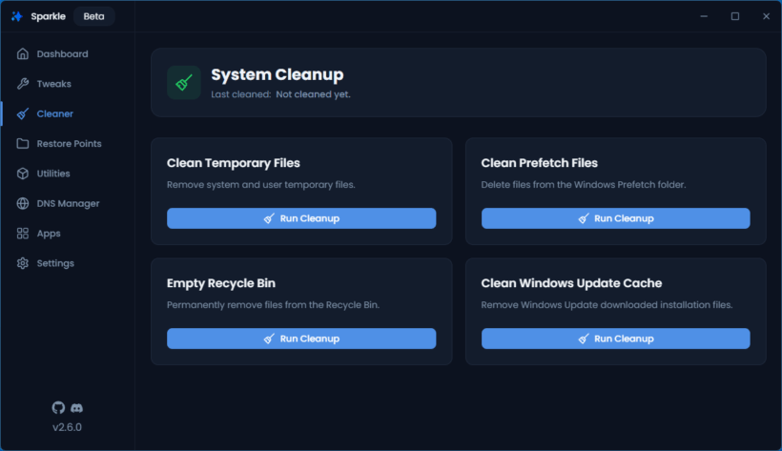Click the Tweaks wrench icon
The width and height of the screenshot is (782, 451).
point(23,84)
